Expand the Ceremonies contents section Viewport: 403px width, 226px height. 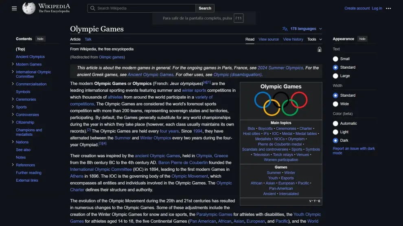13,100
